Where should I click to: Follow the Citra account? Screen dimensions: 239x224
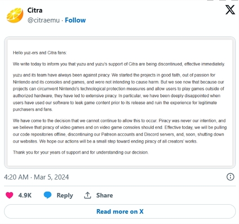pos(75,20)
